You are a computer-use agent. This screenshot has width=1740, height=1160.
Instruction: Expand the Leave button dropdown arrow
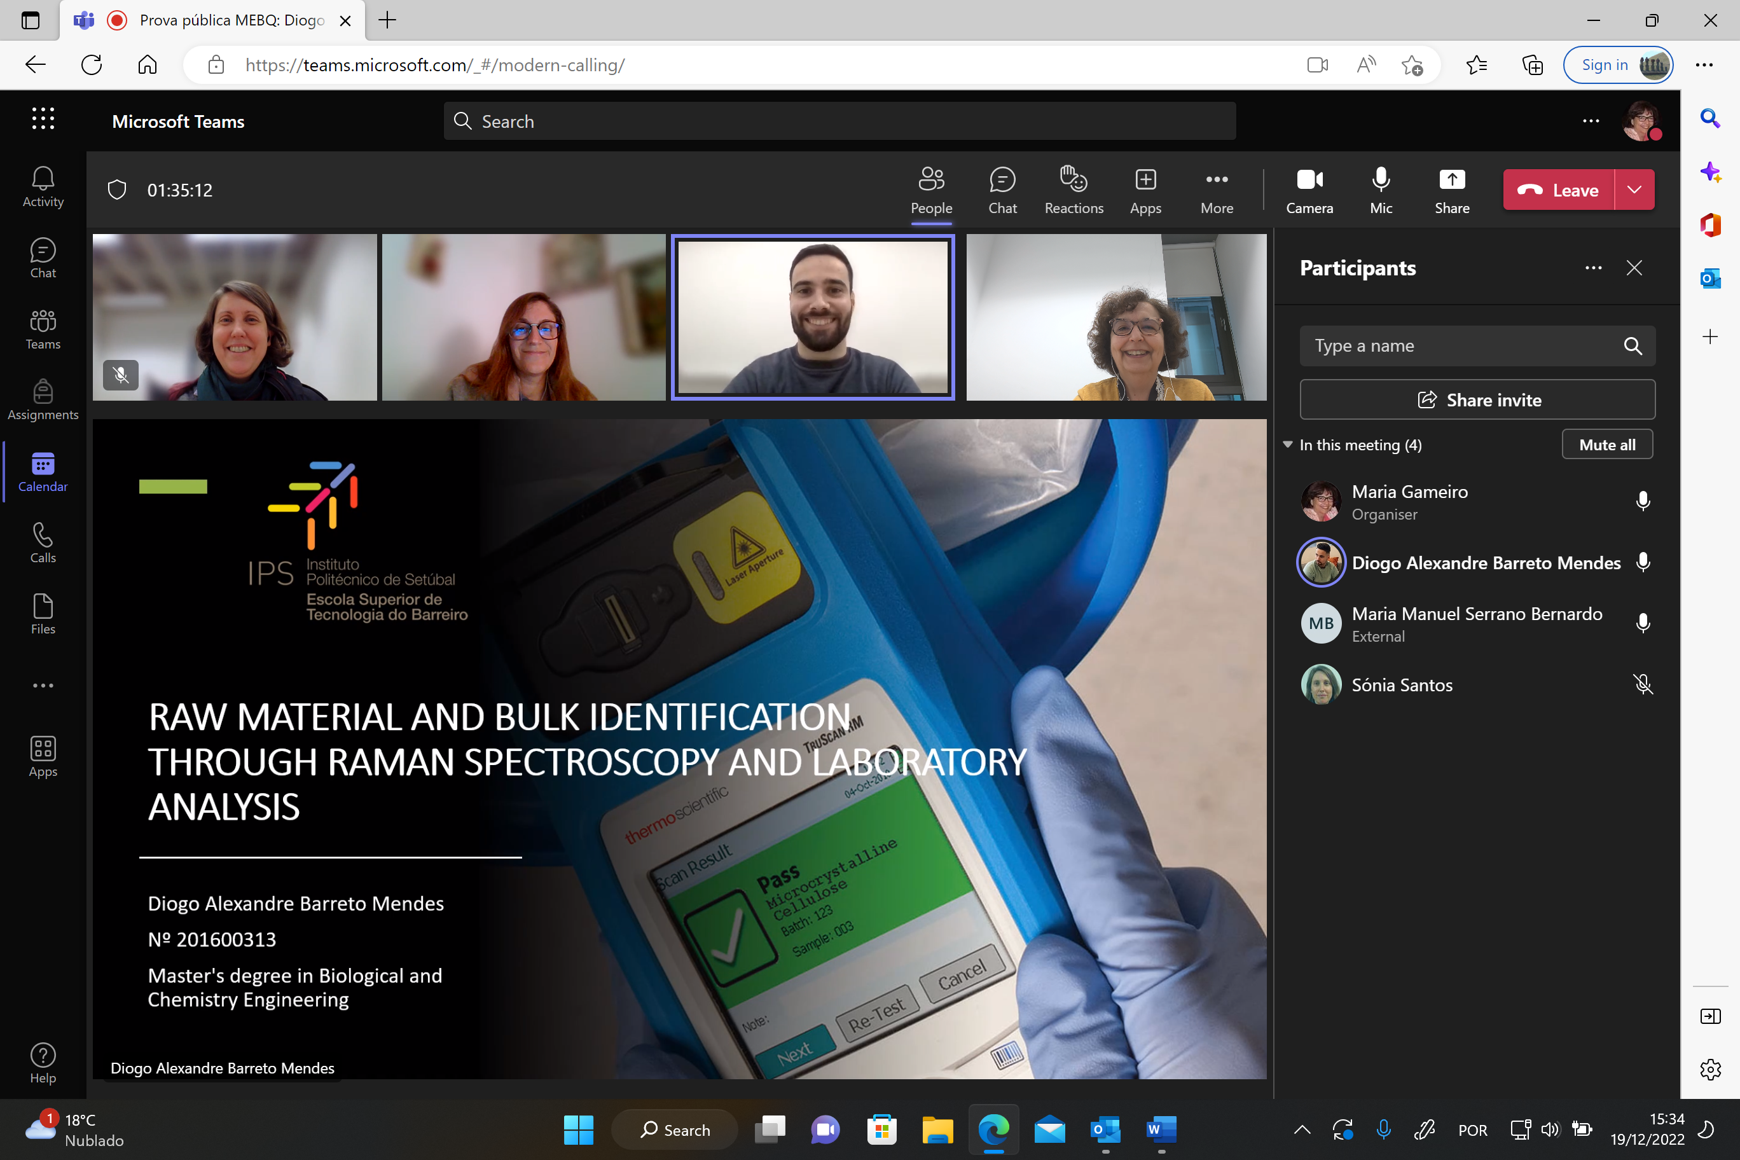click(1633, 190)
